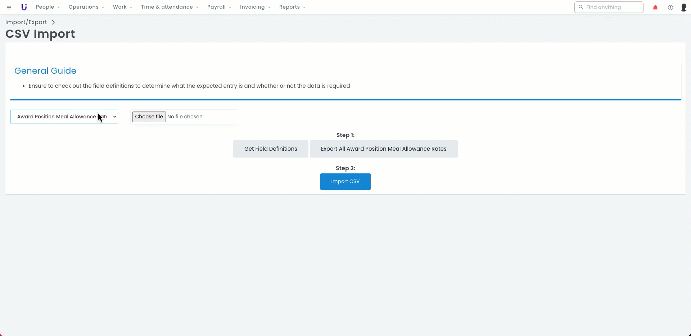Open the user profile avatar
Screen dimensions: 691x336
click(x=683, y=8)
